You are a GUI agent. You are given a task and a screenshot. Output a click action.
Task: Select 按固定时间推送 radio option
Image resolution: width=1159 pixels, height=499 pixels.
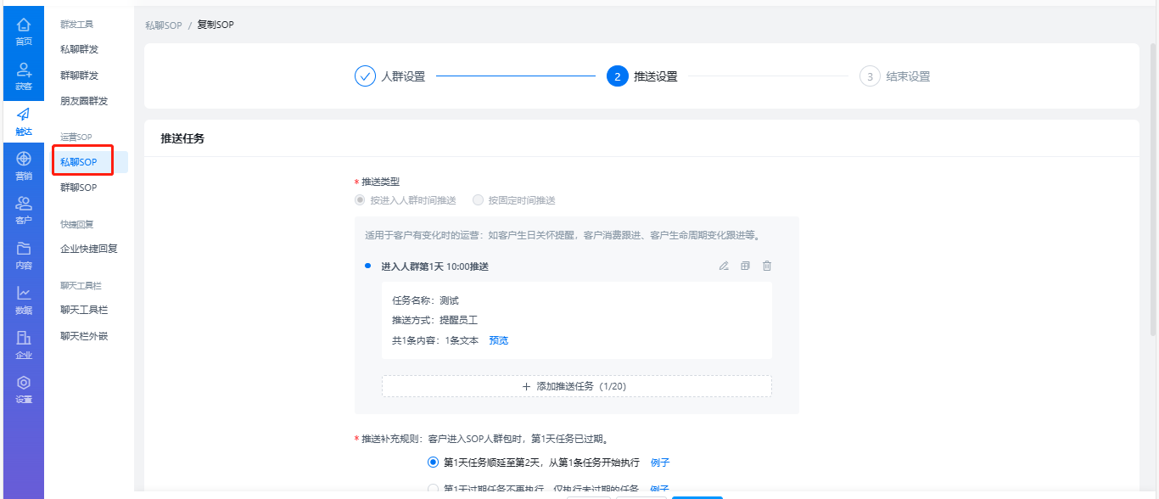(x=479, y=200)
